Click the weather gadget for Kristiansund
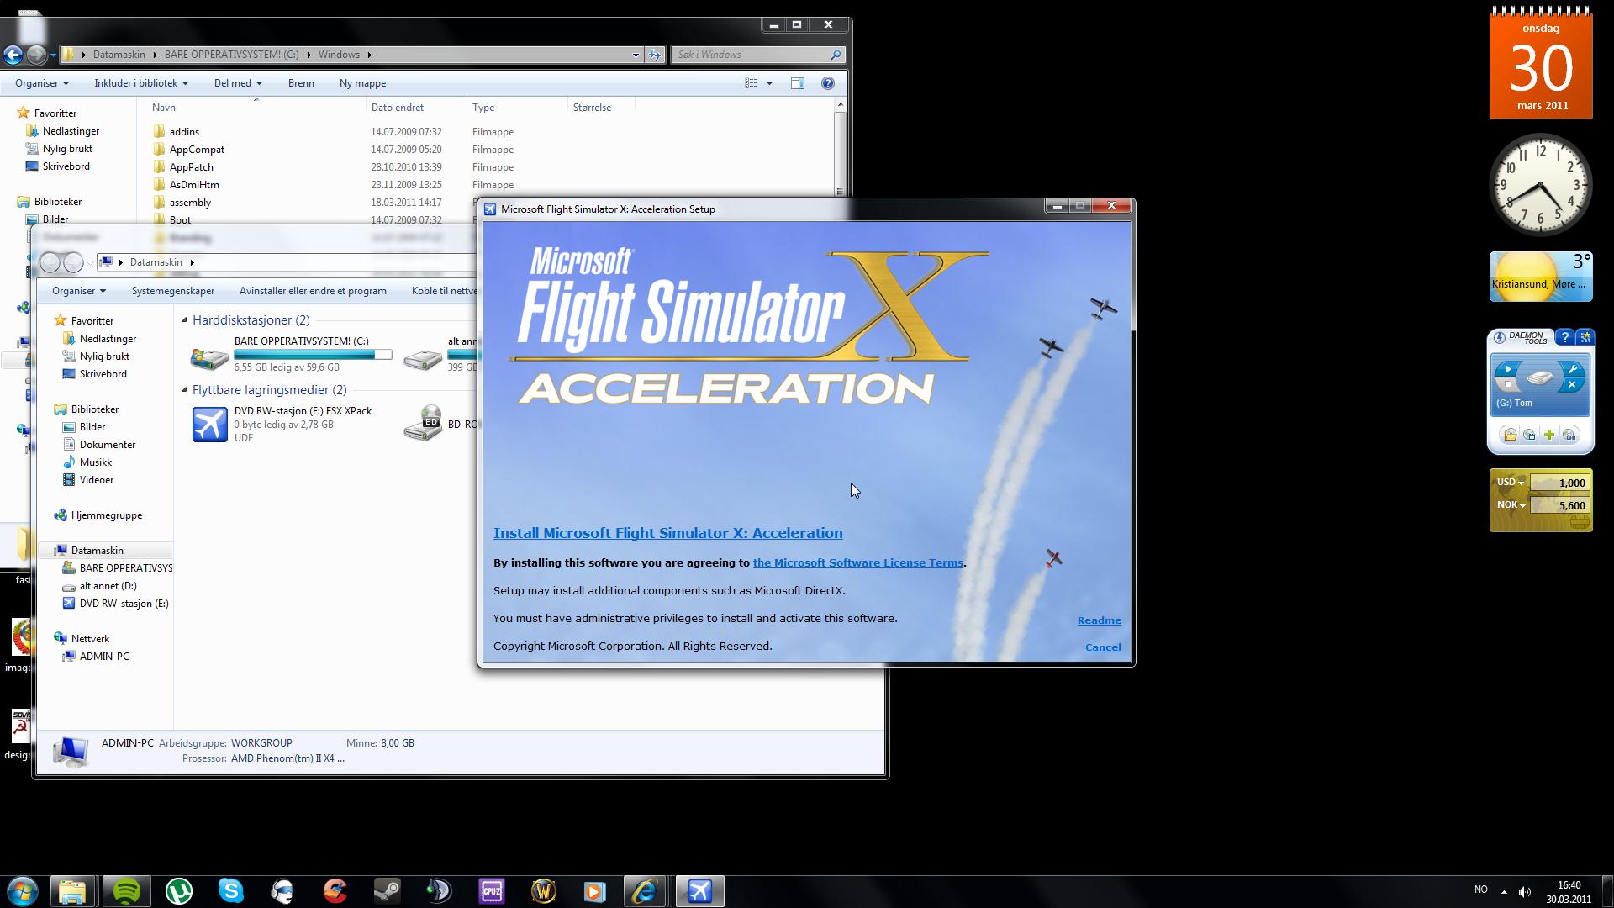The height and width of the screenshot is (908, 1614). (x=1541, y=277)
